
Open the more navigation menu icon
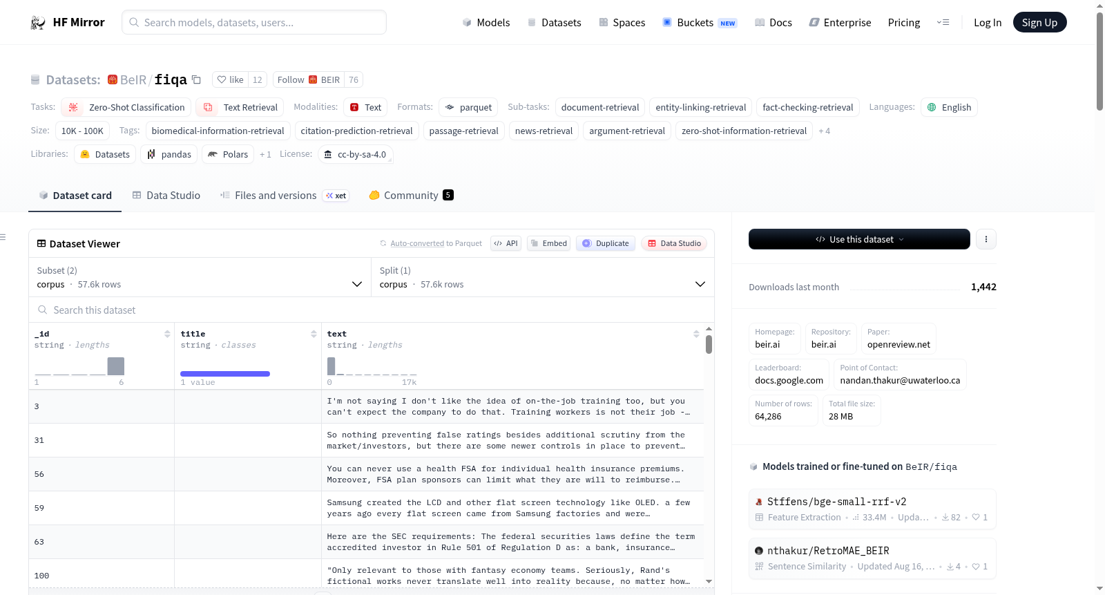point(943,23)
